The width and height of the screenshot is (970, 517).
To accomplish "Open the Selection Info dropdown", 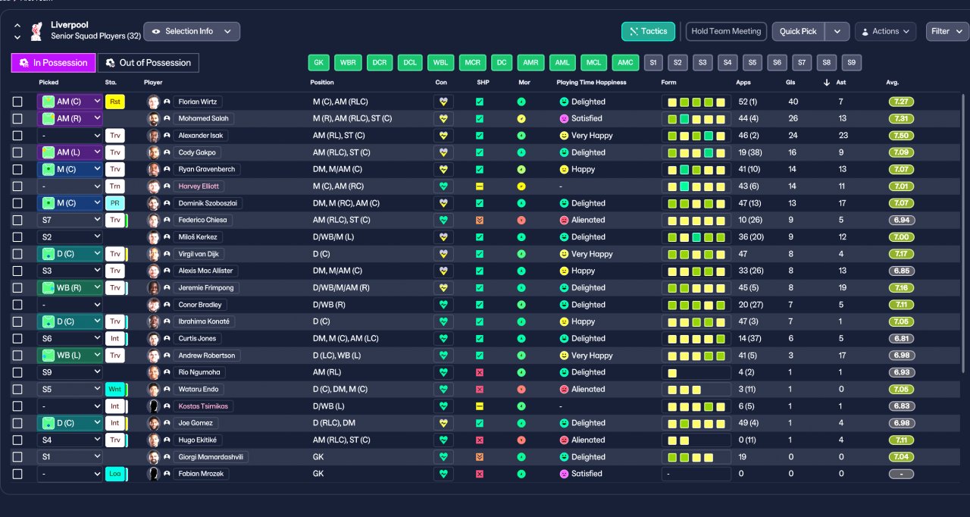I will 192,31.
